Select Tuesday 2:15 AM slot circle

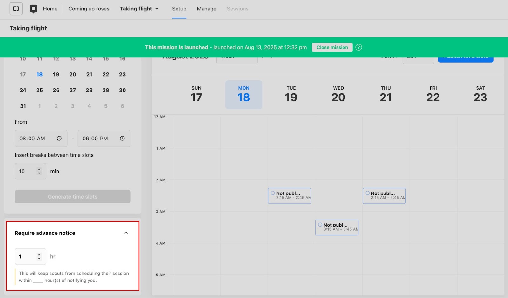[273, 193]
